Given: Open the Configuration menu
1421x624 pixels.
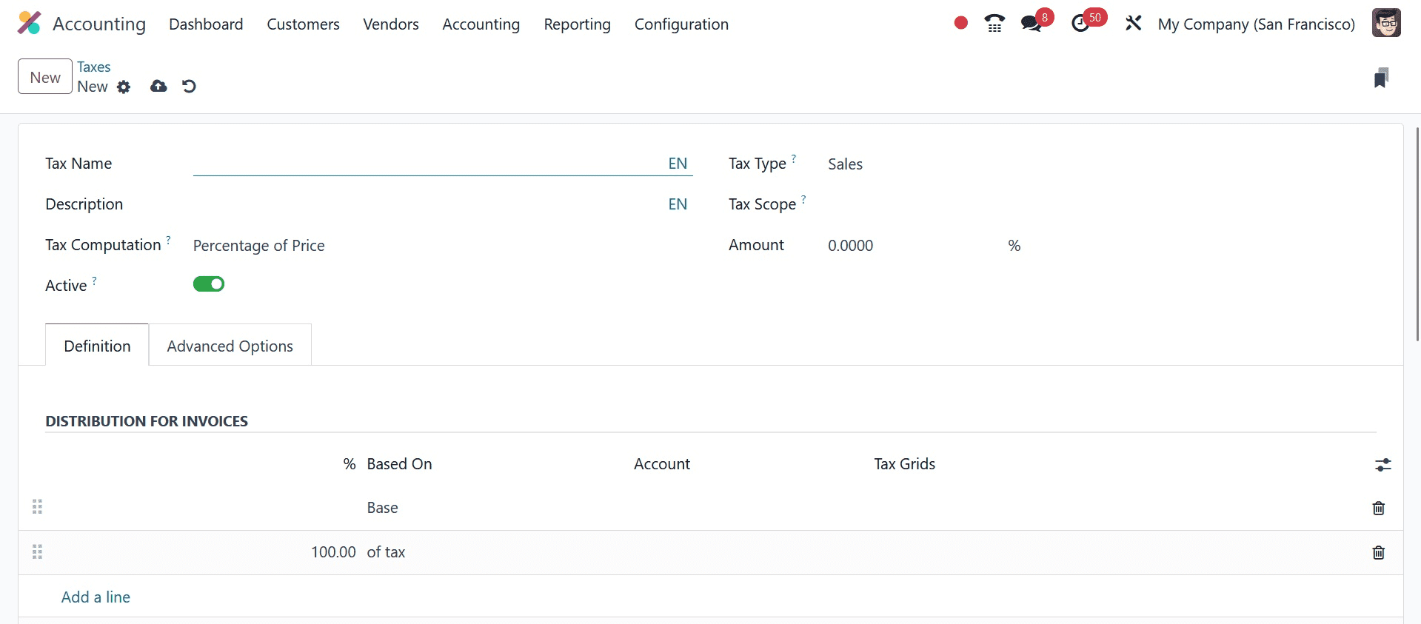Looking at the screenshot, I should [x=681, y=24].
